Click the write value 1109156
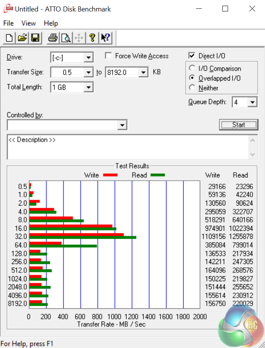Screen dimensions: 265x348 [x=214, y=236]
